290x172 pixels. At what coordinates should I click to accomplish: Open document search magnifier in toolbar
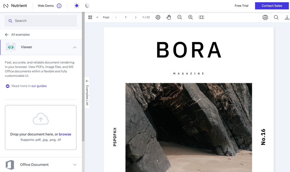click(276, 17)
